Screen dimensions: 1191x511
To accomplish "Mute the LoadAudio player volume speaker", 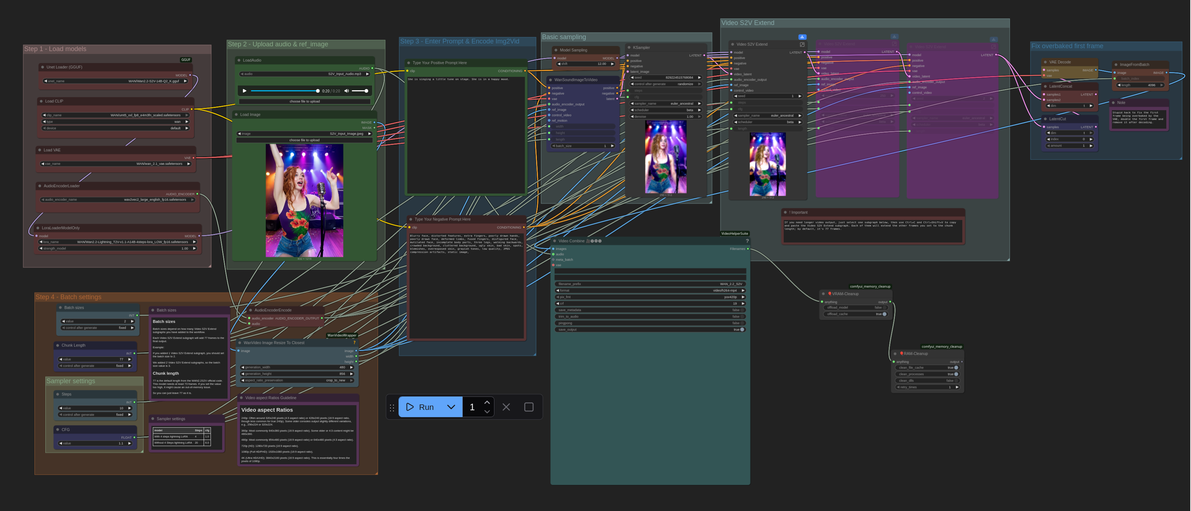I will (x=347, y=91).
